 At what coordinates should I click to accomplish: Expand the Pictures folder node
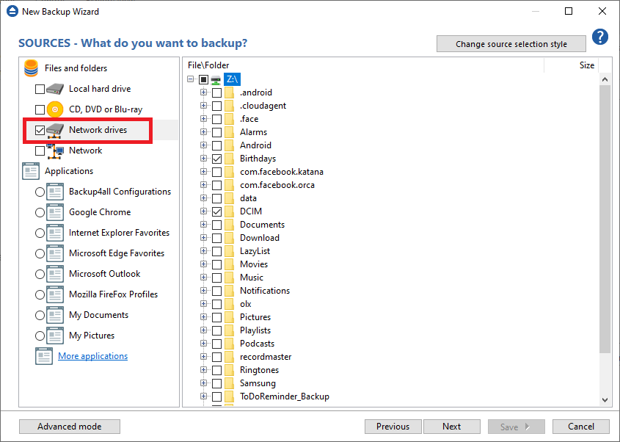[x=204, y=317]
